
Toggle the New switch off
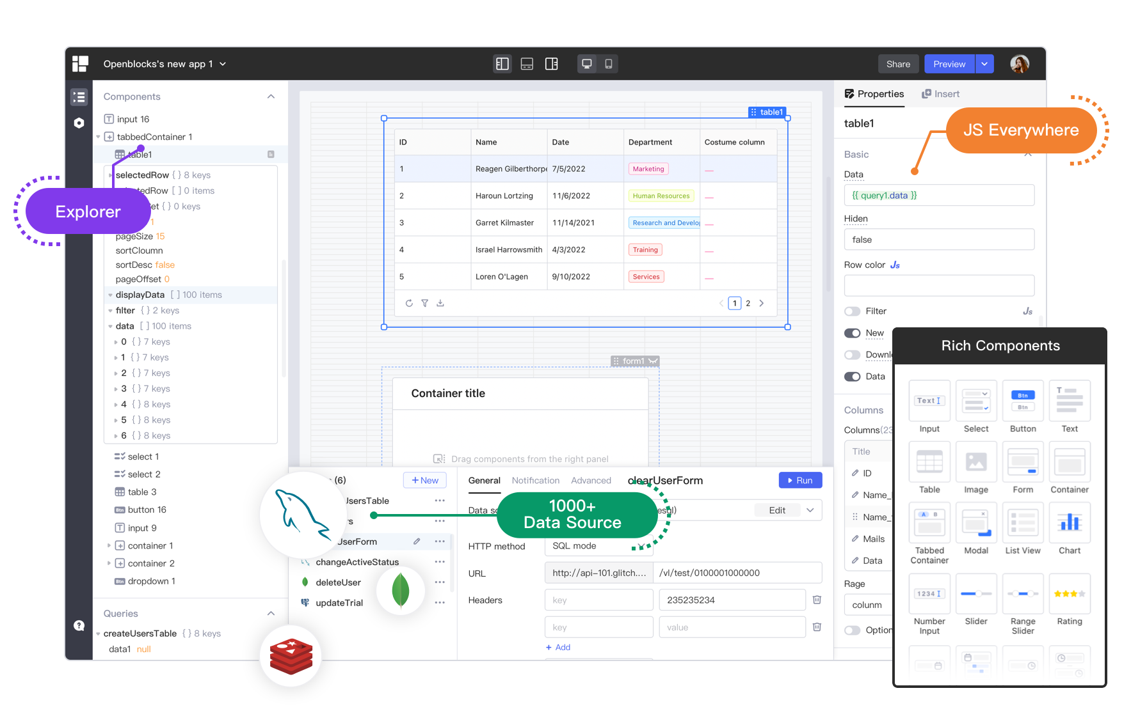852,333
